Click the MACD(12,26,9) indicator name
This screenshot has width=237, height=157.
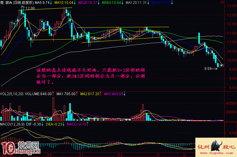tap(12, 124)
